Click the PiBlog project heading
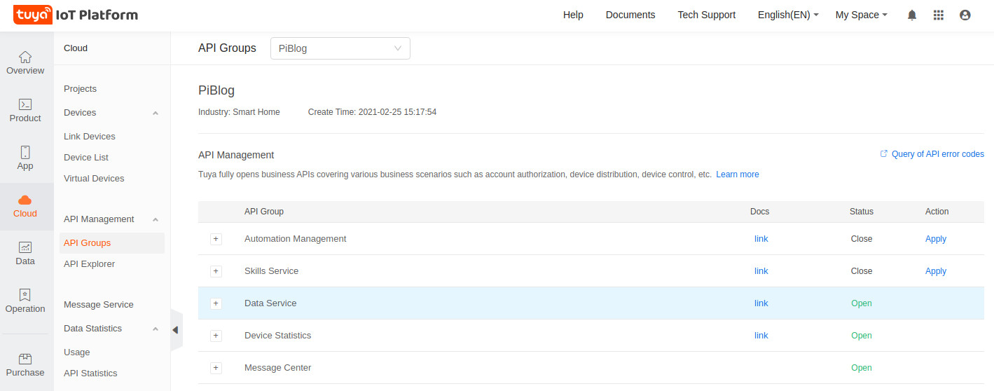Viewport: 994px width, 391px height. tap(216, 90)
